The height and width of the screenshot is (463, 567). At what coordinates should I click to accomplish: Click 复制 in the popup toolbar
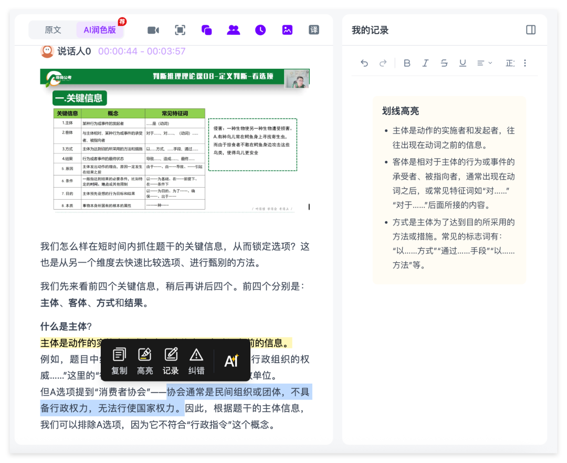119,361
